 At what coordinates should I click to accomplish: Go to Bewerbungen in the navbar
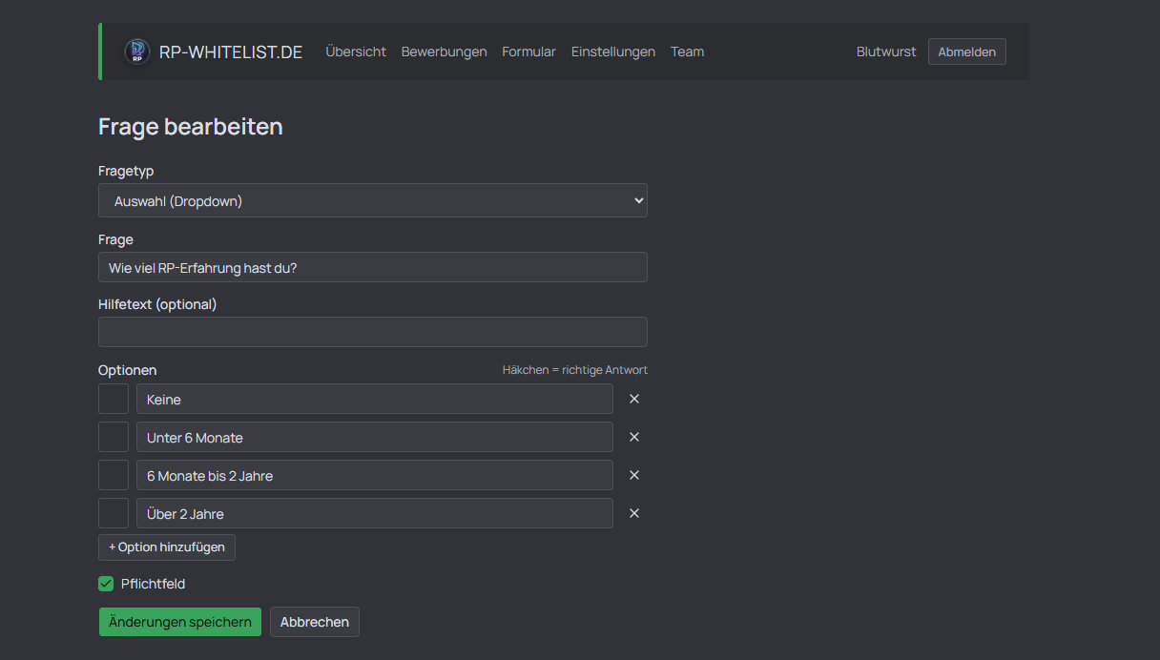(444, 52)
